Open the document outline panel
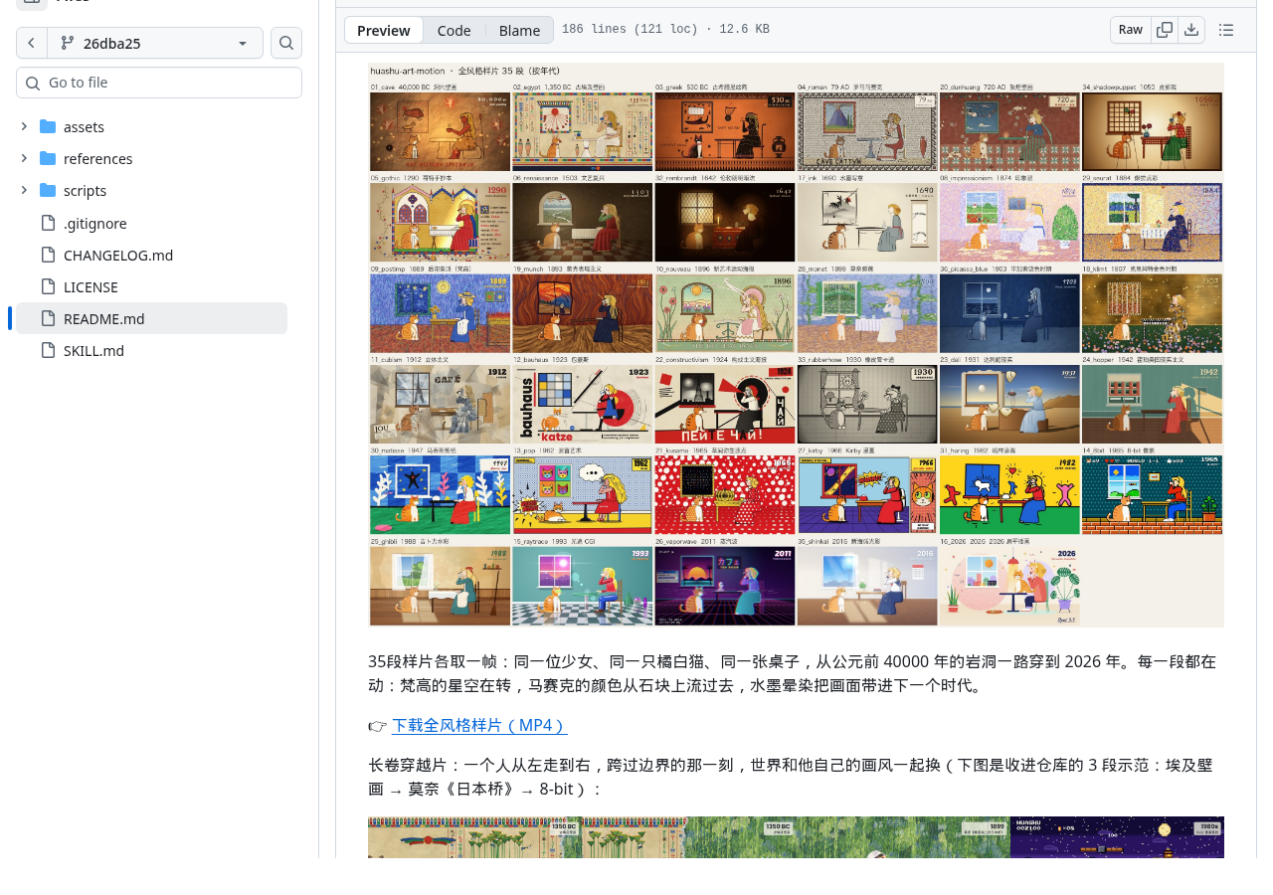Image resolution: width=1273 pixels, height=895 pixels. coord(1226,30)
